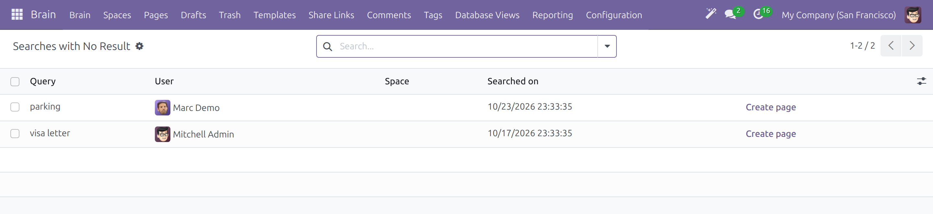Open the Pages menu
This screenshot has width=933, height=214.
tap(156, 15)
